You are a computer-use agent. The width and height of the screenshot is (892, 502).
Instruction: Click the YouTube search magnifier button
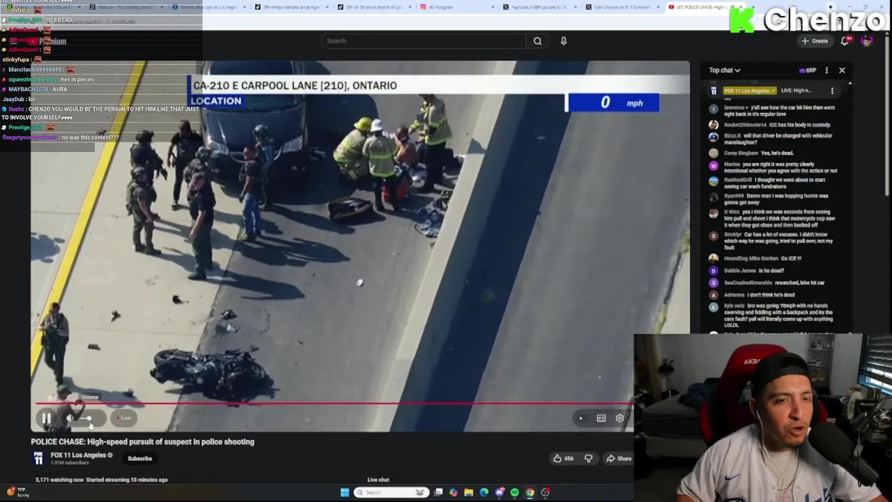(x=537, y=41)
